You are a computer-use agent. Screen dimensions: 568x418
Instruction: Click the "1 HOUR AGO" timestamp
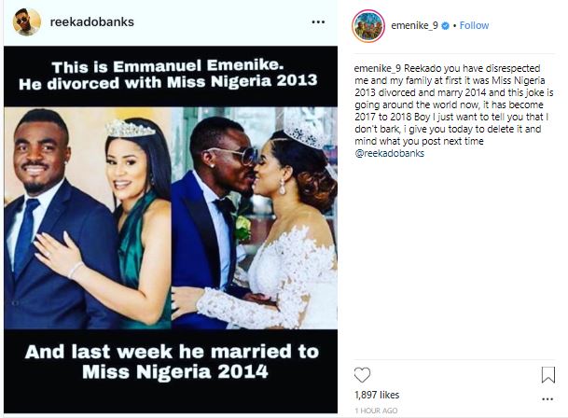376,411
